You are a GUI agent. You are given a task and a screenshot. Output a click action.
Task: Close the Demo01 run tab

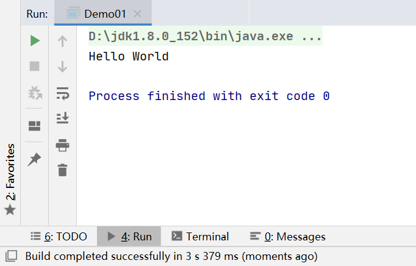[x=137, y=13]
